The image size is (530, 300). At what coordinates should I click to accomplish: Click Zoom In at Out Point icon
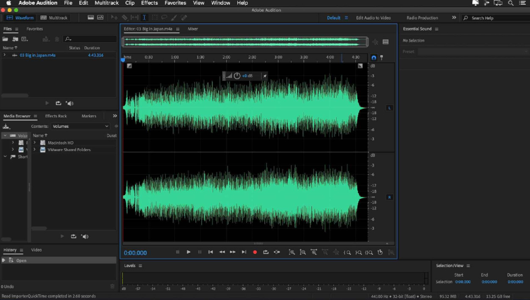(358, 252)
